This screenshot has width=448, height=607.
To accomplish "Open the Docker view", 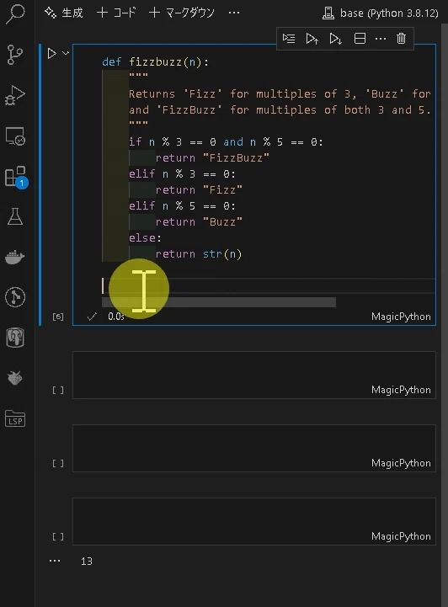I will 15,257.
